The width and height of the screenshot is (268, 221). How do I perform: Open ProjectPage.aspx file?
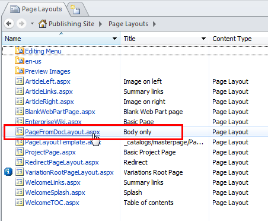point(50,152)
